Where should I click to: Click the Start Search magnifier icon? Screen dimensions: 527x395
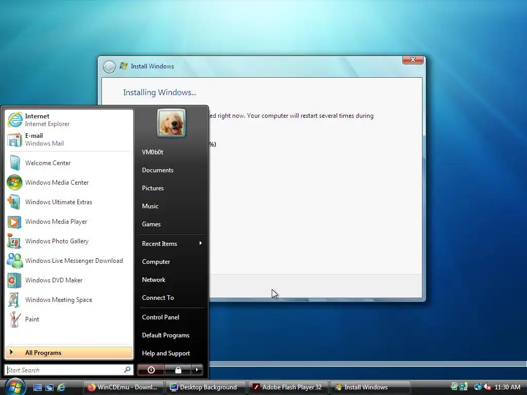[x=128, y=370]
